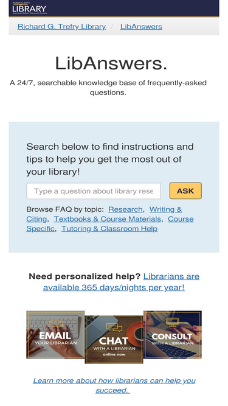Click the yellow ASK button
The image size is (228, 406).
pyautogui.click(x=185, y=191)
